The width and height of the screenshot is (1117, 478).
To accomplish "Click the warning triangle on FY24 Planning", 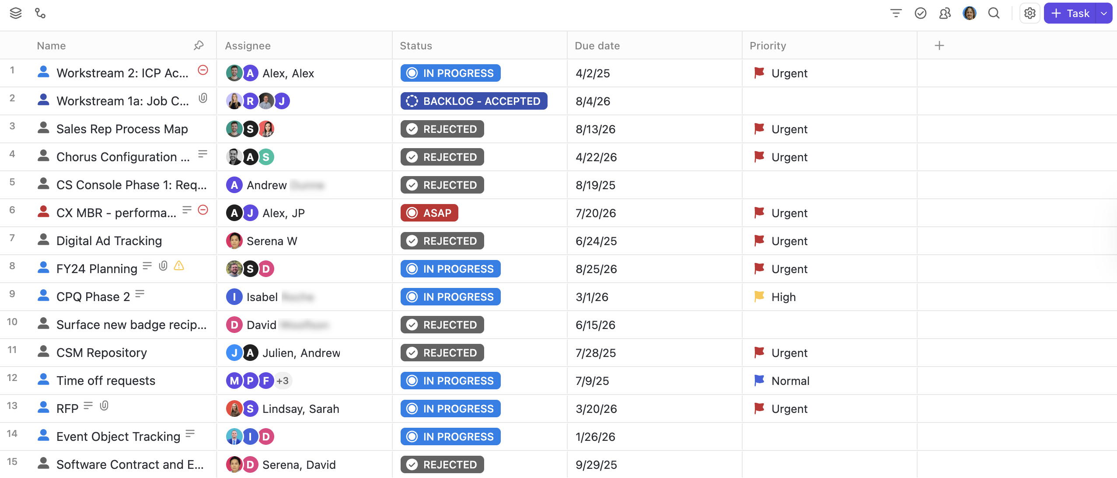I will click(x=178, y=266).
